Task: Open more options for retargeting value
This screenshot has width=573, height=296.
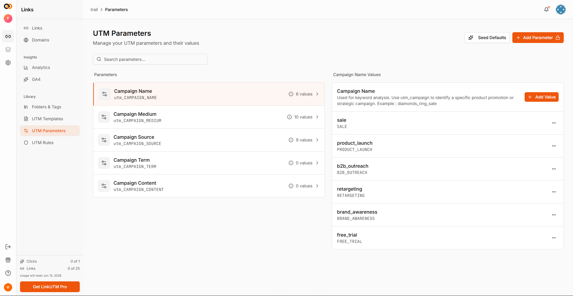Action: click(554, 192)
